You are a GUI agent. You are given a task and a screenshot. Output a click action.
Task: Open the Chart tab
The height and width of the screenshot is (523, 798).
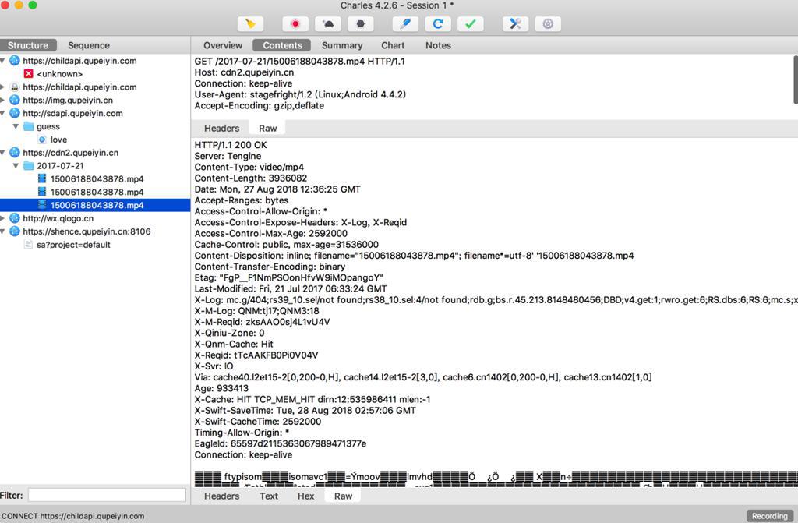point(393,45)
